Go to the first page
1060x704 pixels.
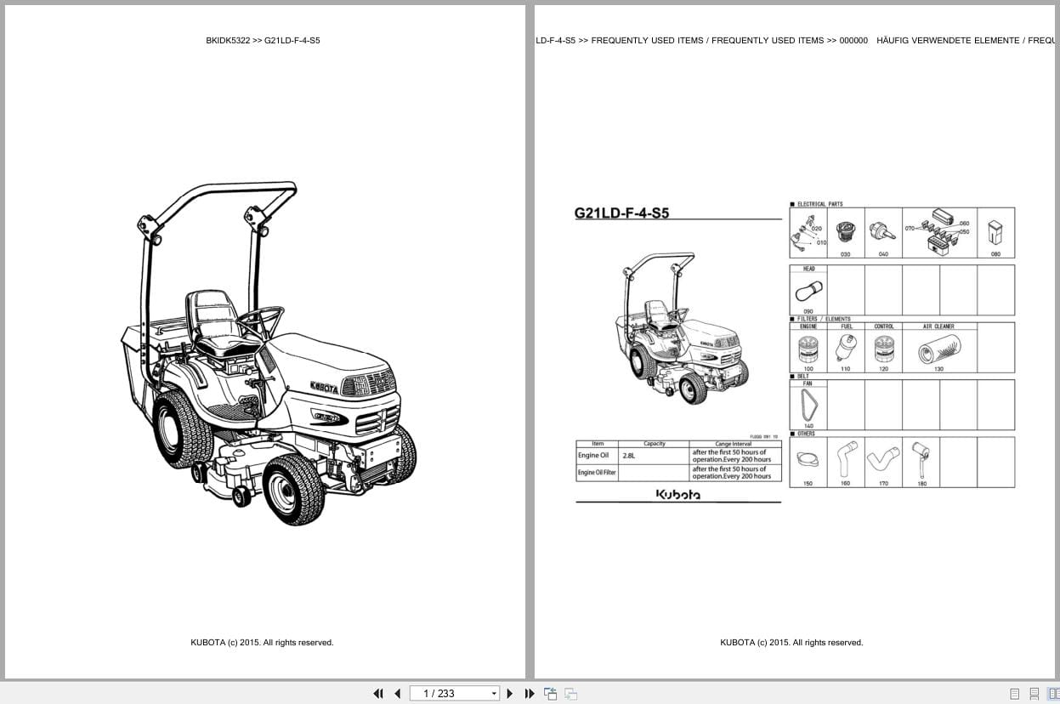coord(378,693)
